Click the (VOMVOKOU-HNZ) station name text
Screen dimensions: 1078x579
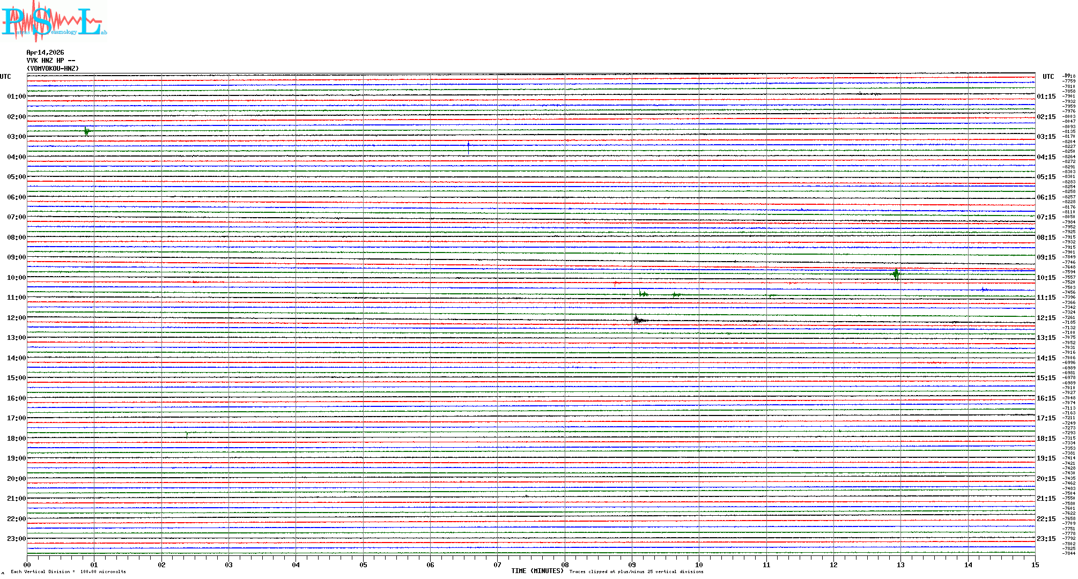[53, 69]
